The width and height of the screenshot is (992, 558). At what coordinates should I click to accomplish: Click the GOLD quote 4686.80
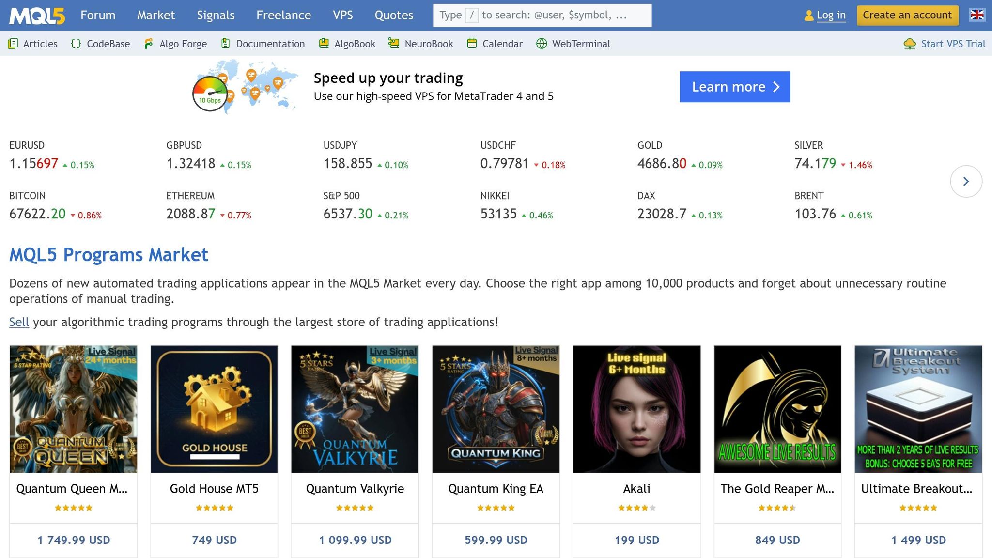pos(662,164)
